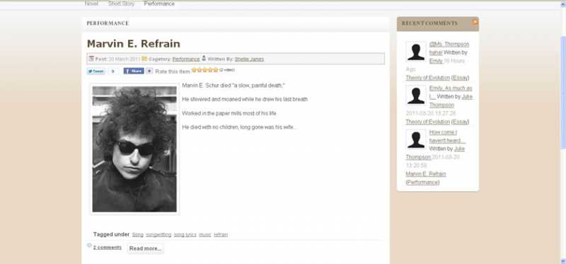Open the Performance menu tab
Image resolution: width=566 pixels, height=264 pixels.
(159, 4)
